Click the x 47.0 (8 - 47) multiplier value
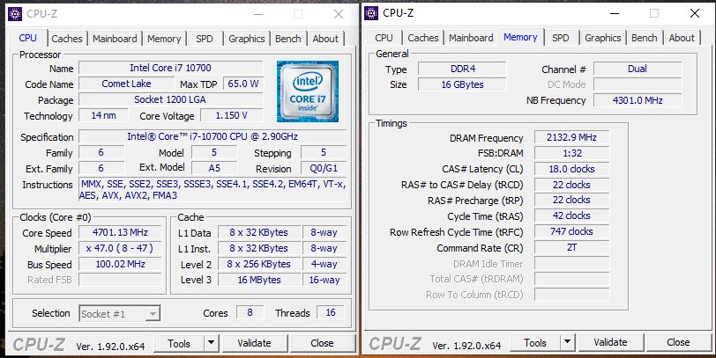716x358 pixels. pos(120,248)
